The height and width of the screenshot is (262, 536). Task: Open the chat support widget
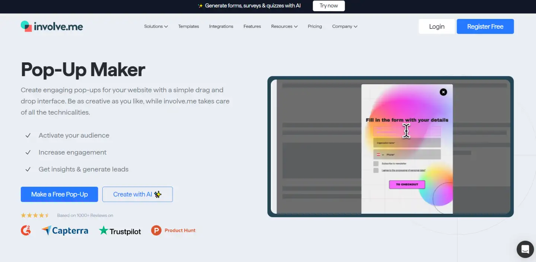[525, 249]
